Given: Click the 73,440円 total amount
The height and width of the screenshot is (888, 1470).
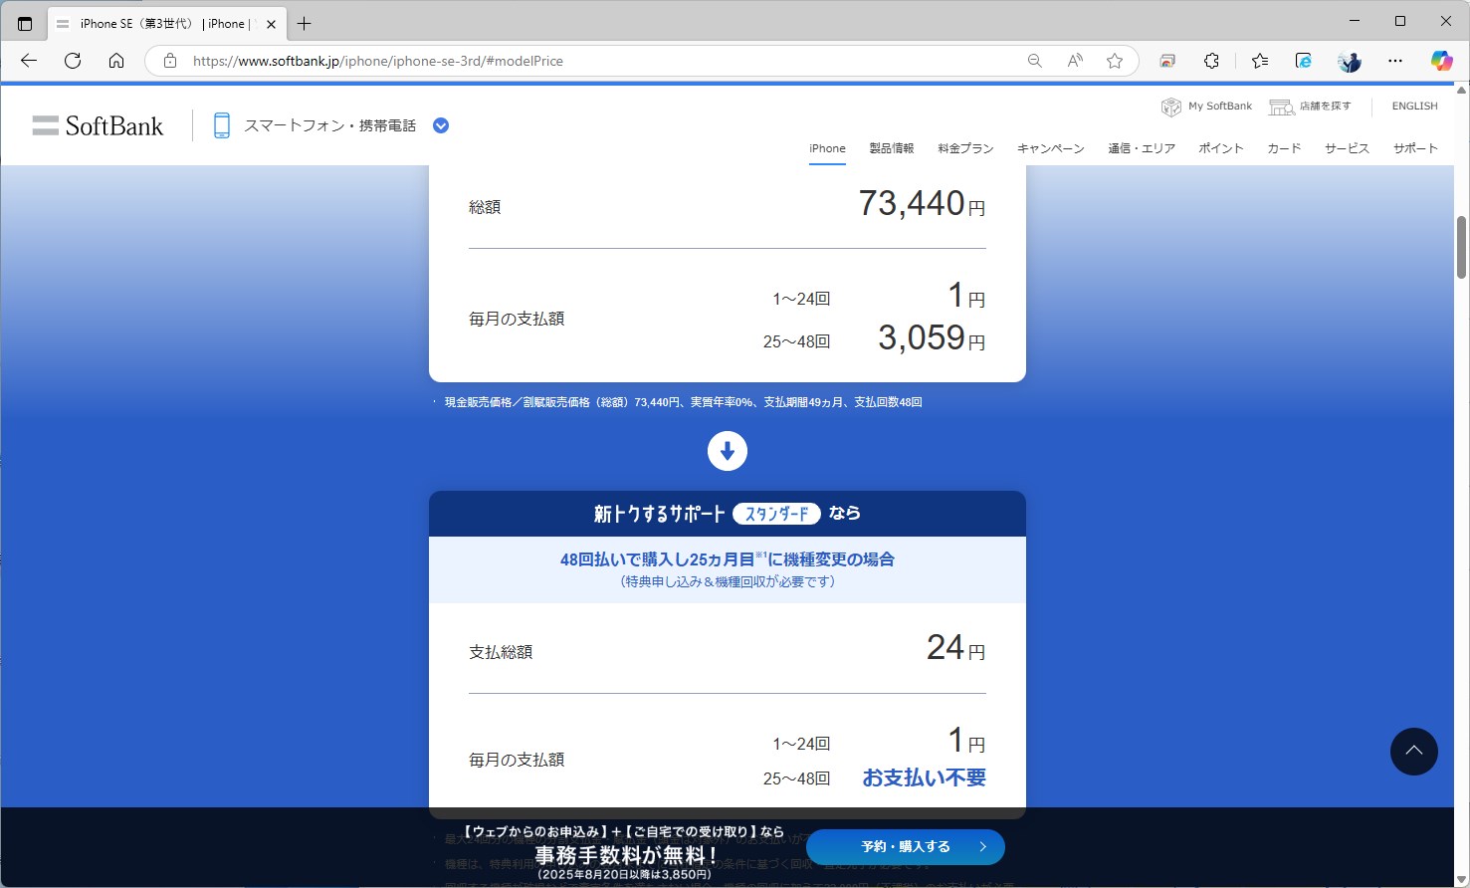Looking at the screenshot, I should (922, 204).
